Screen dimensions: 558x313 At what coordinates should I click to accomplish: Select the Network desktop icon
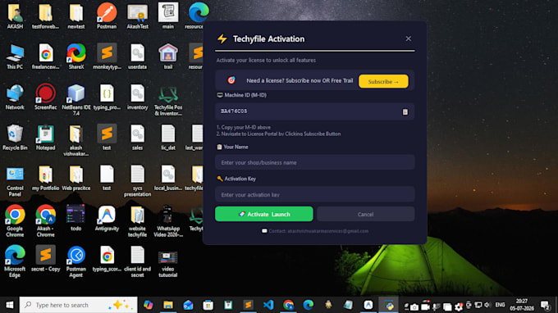[15, 98]
